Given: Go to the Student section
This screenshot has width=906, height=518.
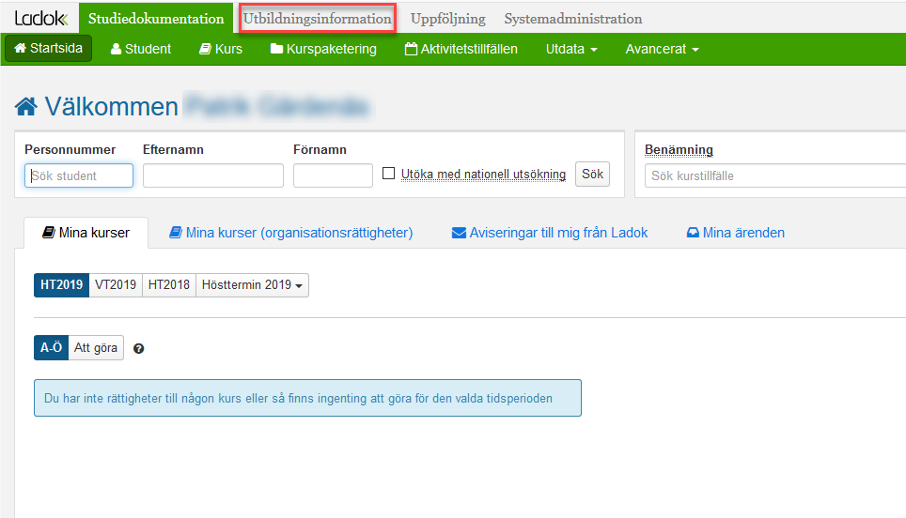Looking at the screenshot, I should point(141,49).
